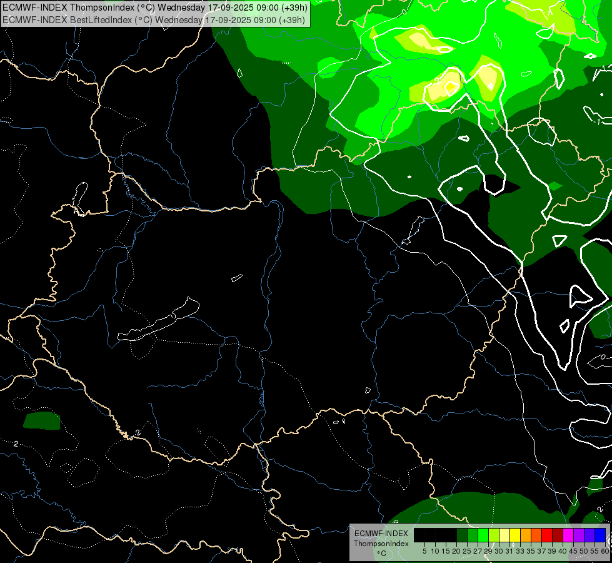Click legend tick value '33'

[x=520, y=551]
